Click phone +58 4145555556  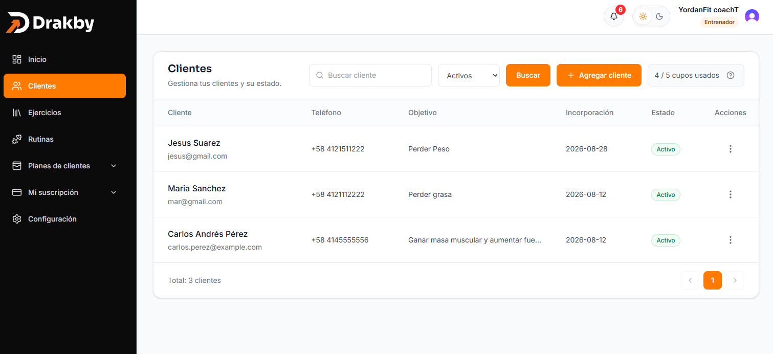tap(340, 240)
